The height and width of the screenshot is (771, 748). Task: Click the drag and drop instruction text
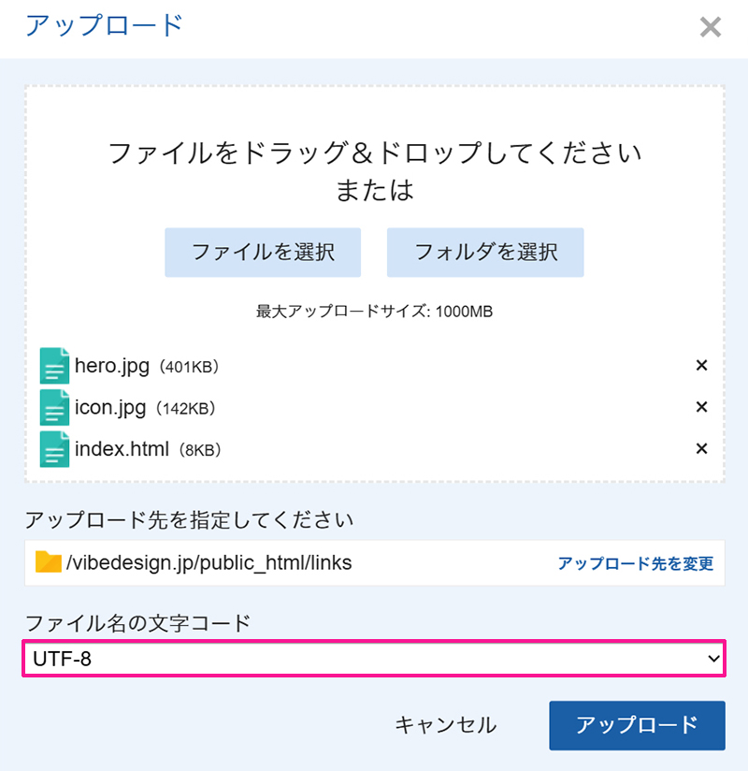(x=375, y=153)
